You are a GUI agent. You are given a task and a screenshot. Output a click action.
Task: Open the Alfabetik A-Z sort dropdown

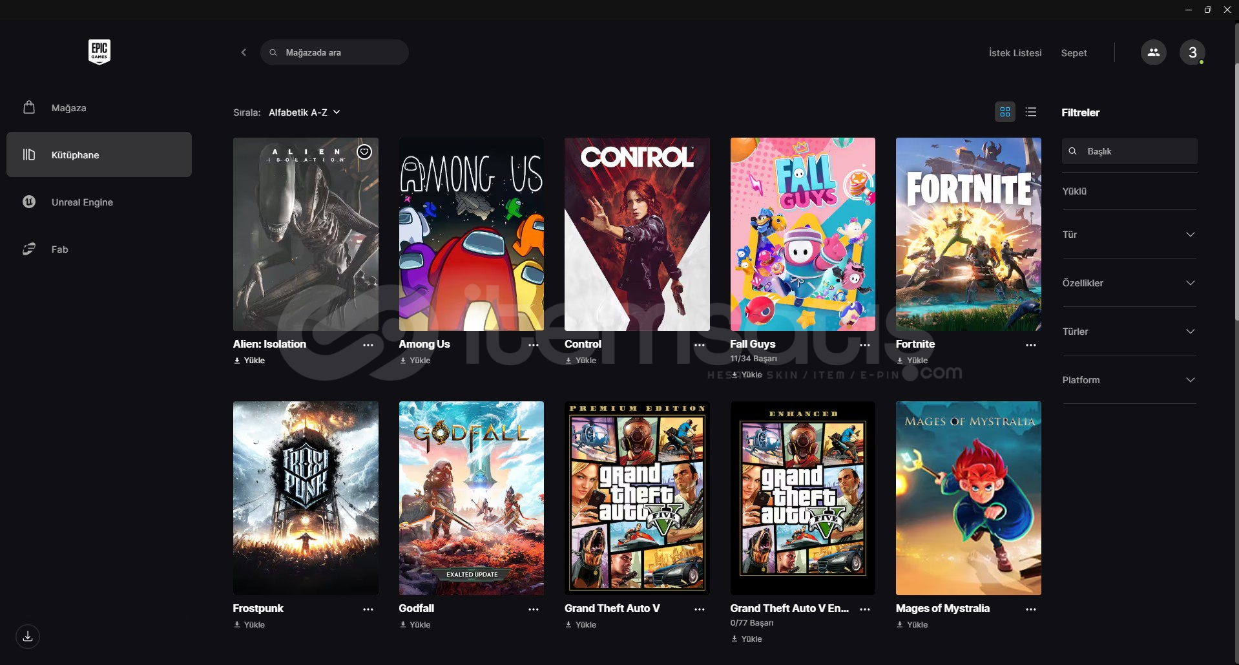(x=304, y=112)
